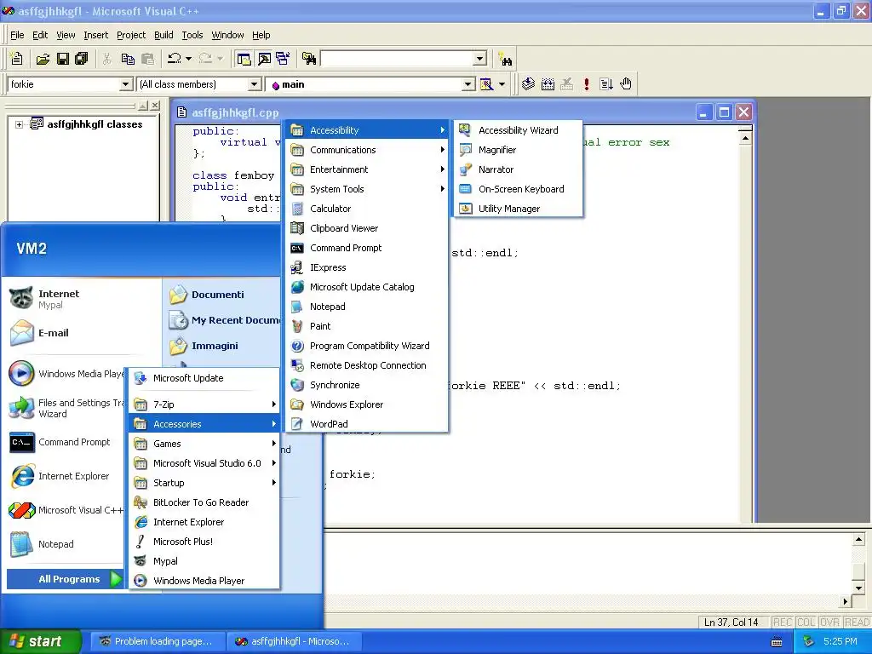The width and height of the screenshot is (872, 654).
Task: Open the All class members dropdown
Action: (x=254, y=84)
